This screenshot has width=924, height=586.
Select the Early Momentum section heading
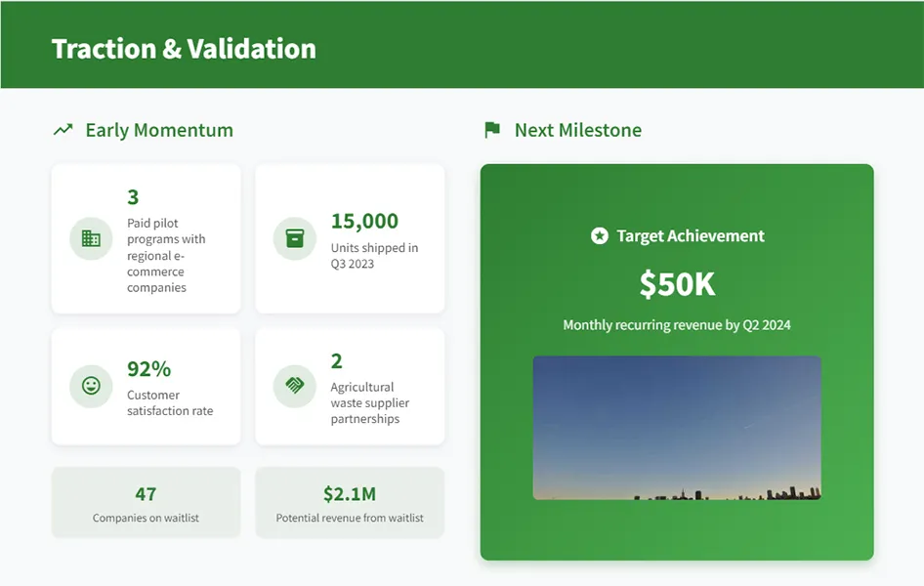point(158,129)
